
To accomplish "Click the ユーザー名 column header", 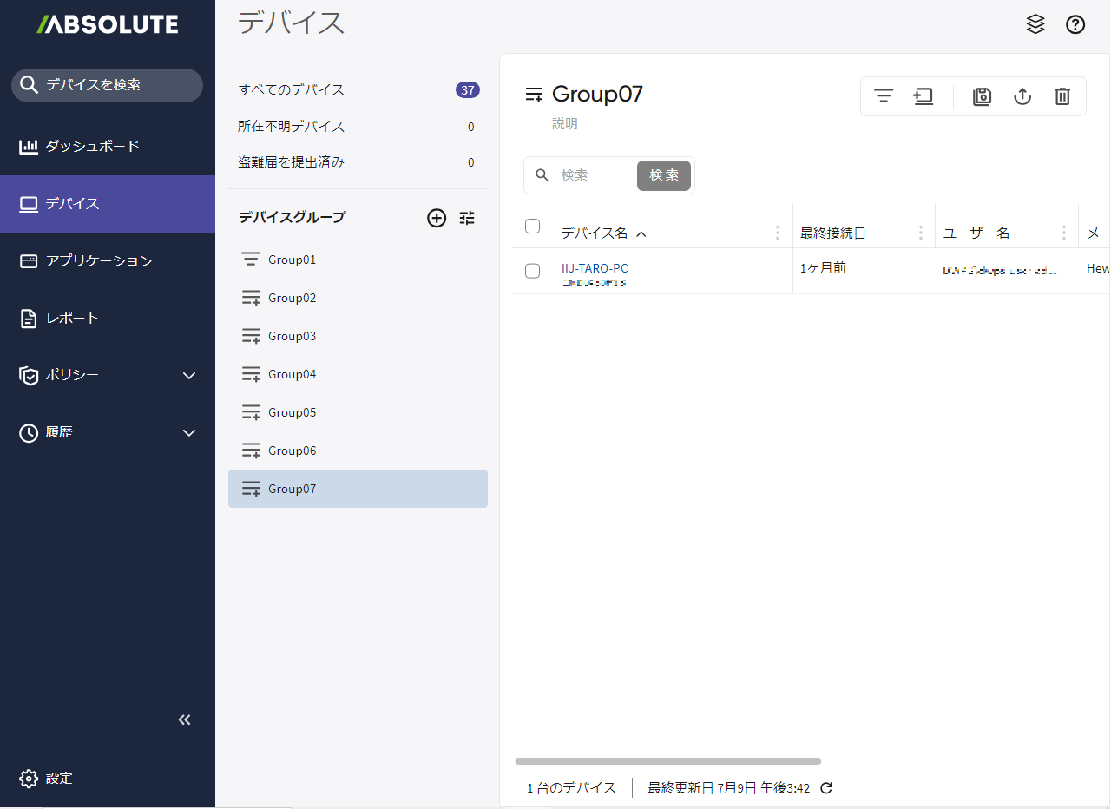I will (976, 233).
